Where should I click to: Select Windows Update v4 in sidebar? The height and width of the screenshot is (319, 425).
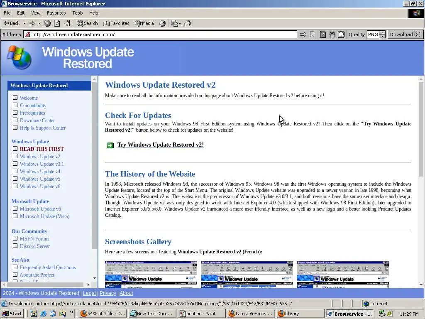(40, 172)
